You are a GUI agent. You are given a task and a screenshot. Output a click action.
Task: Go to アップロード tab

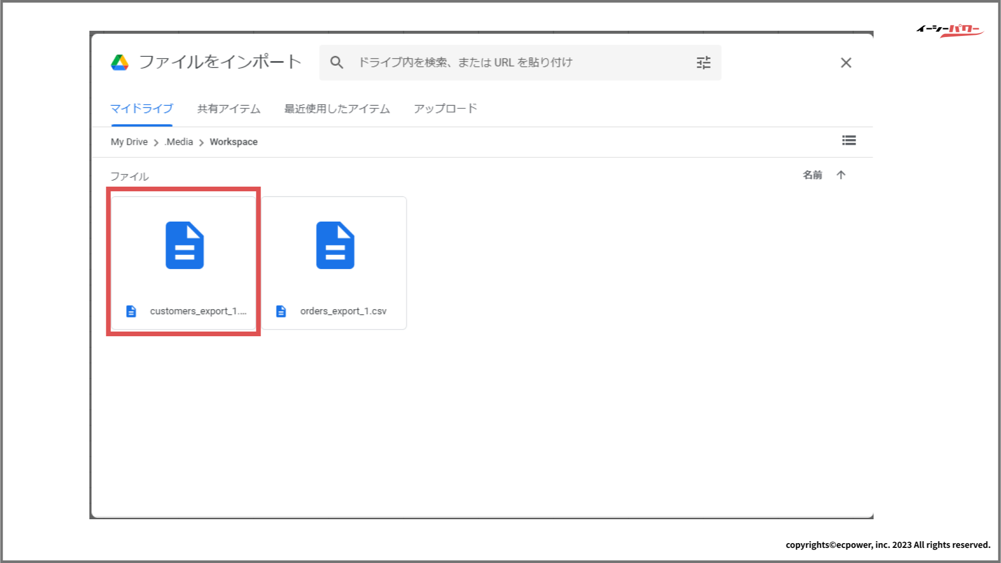coord(445,108)
